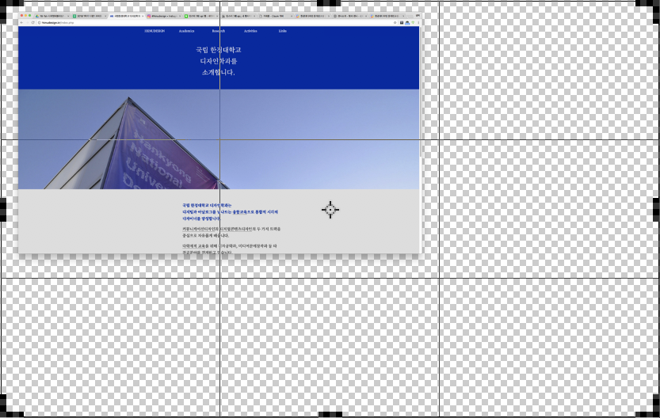Screen dimensions: 660x418
Task: Click the bottom-center crop handle
Action: coord(330,414)
